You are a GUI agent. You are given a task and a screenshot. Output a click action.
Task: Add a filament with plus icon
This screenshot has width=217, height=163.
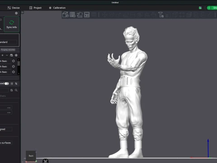pyautogui.click(x=2, y=55)
